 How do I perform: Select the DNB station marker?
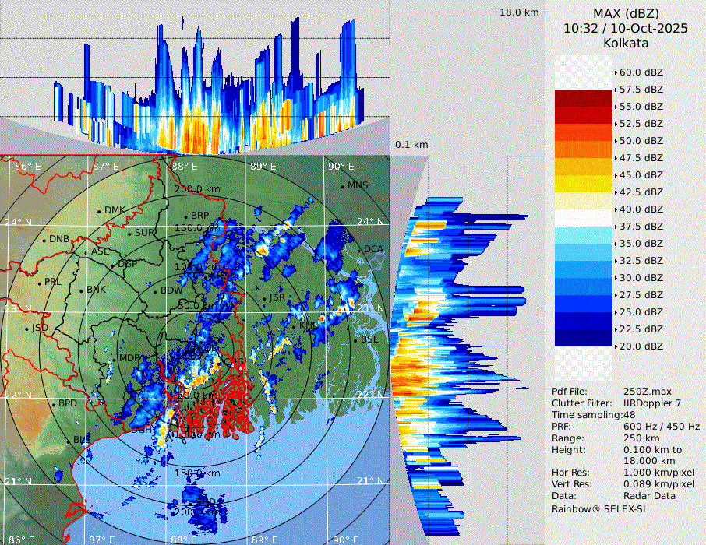click(x=44, y=240)
